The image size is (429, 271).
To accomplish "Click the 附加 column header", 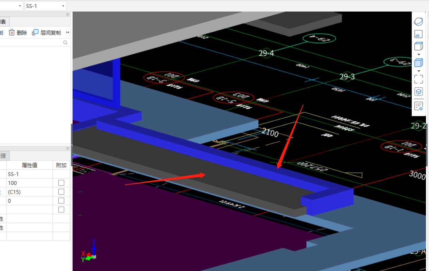I will [61, 165].
